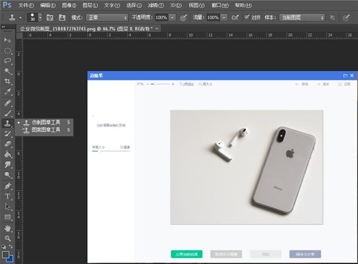Select the Zoom magnifier tool in toolbox
This screenshot has width=358, height=264.
pyautogui.click(x=8, y=238)
